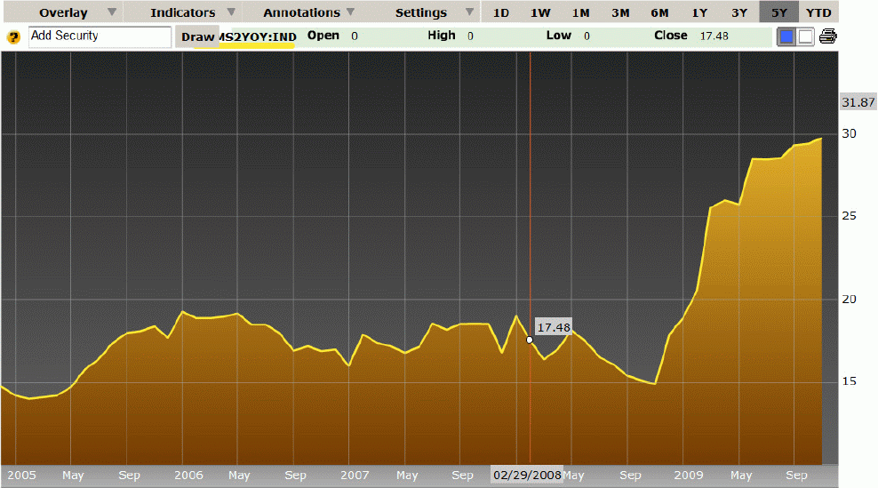The width and height of the screenshot is (878, 488).
Task: Switch chart to YTD view
Action: pos(818,12)
